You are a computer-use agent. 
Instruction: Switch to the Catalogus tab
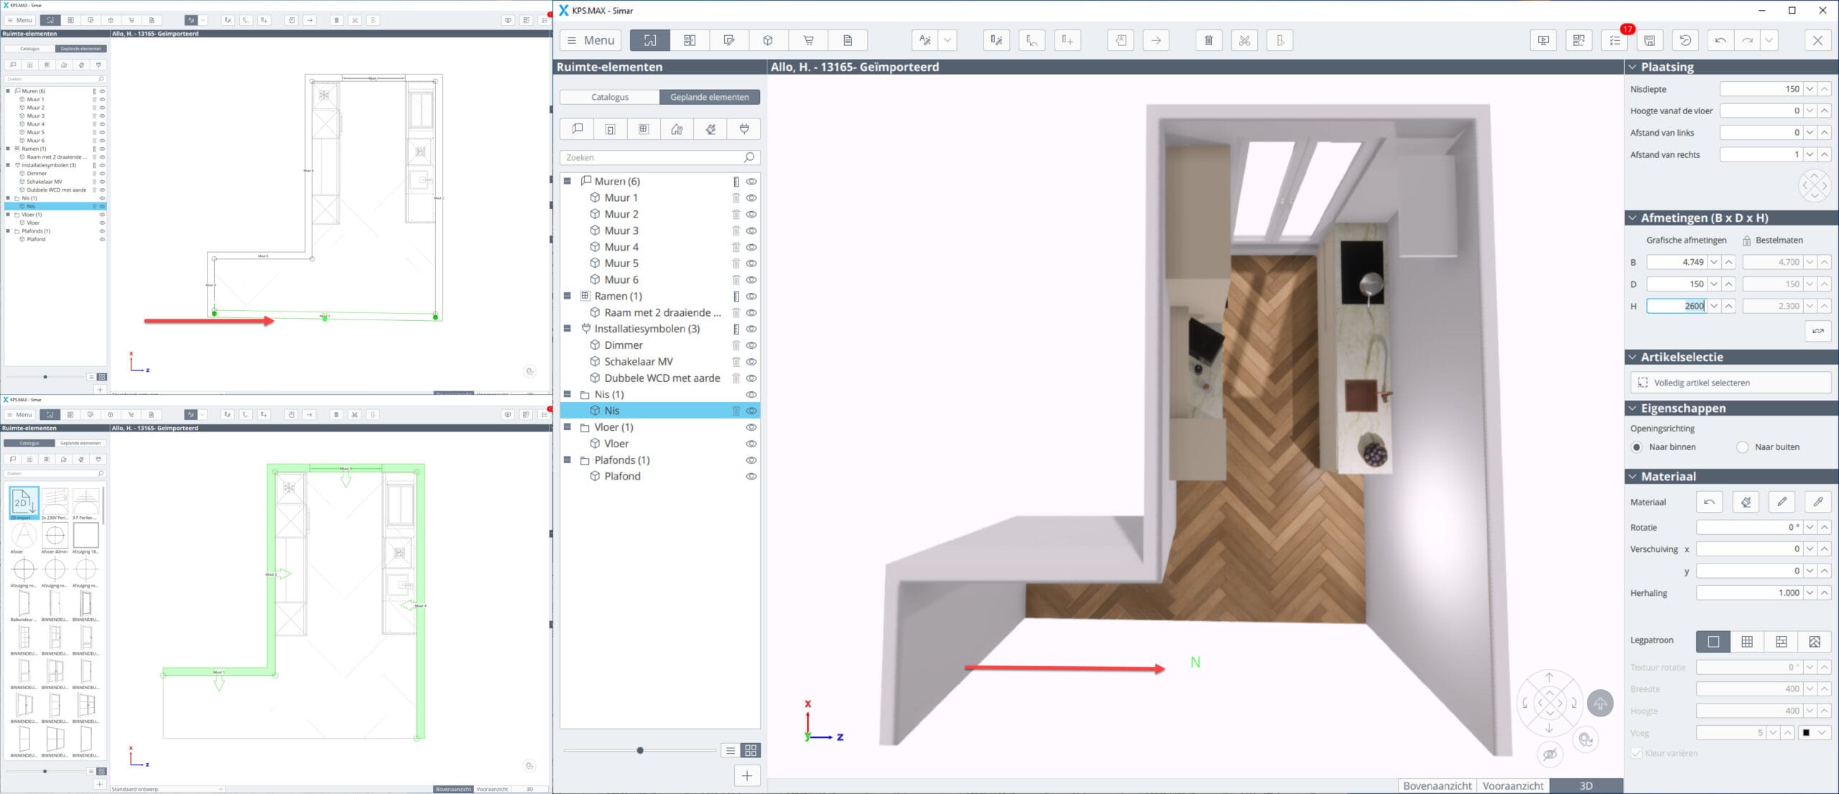click(x=610, y=97)
